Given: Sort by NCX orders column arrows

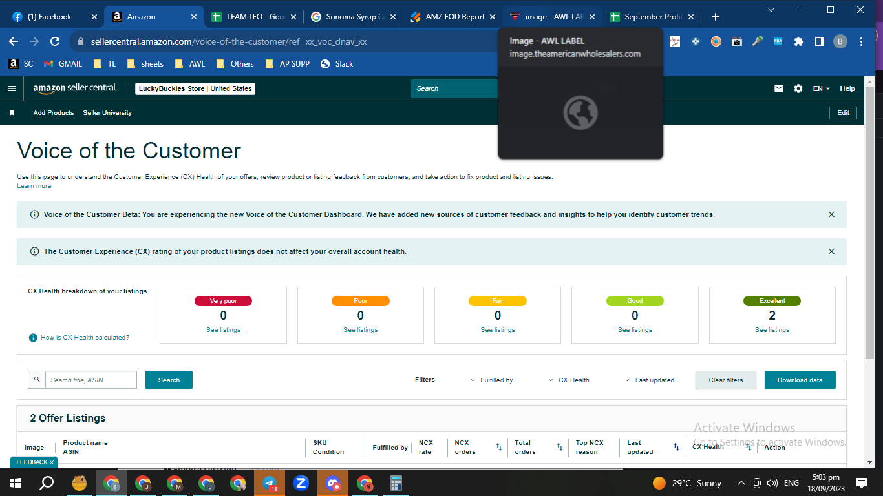Looking at the screenshot, I should point(499,447).
